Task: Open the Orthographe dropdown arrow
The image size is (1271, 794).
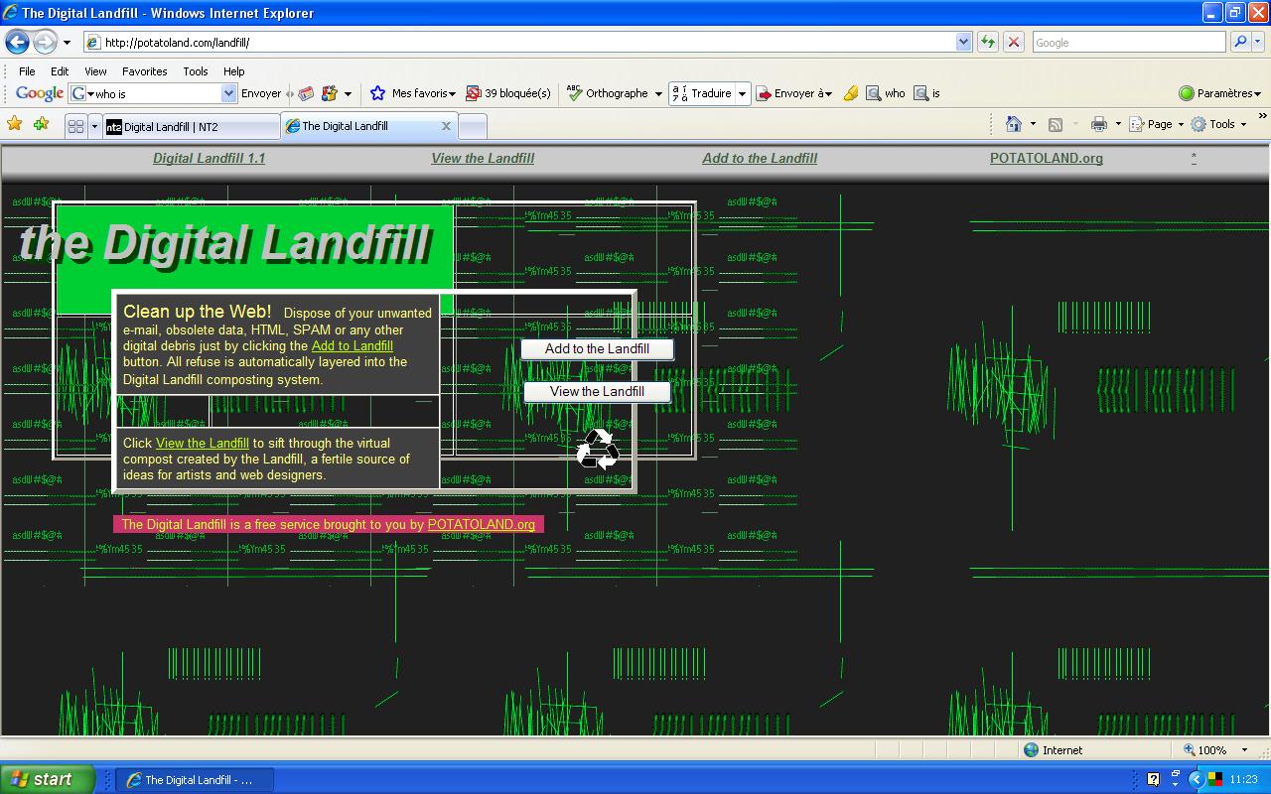Action: tap(658, 93)
